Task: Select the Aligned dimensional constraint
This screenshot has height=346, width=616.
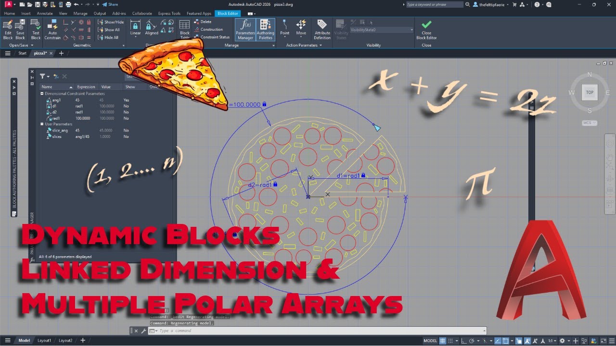Action: pyautogui.click(x=152, y=28)
